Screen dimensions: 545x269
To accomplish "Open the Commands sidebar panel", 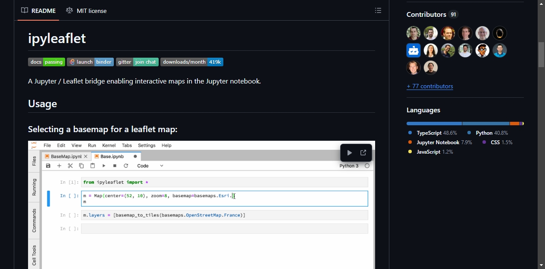I will pos(34,220).
